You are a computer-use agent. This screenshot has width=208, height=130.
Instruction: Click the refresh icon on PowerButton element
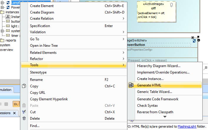[194, 41]
